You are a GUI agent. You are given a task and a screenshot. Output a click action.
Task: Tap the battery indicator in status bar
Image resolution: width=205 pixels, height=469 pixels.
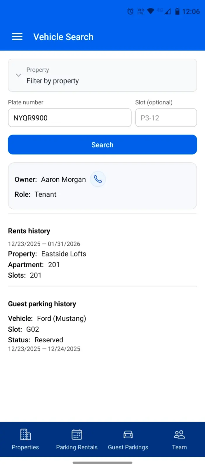tap(177, 11)
